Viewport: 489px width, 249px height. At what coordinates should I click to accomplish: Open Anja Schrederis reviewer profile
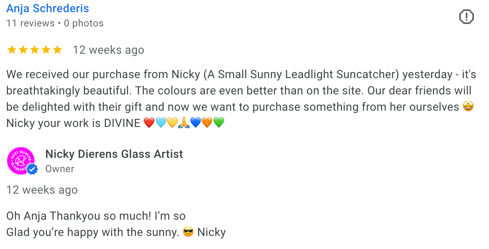48,8
